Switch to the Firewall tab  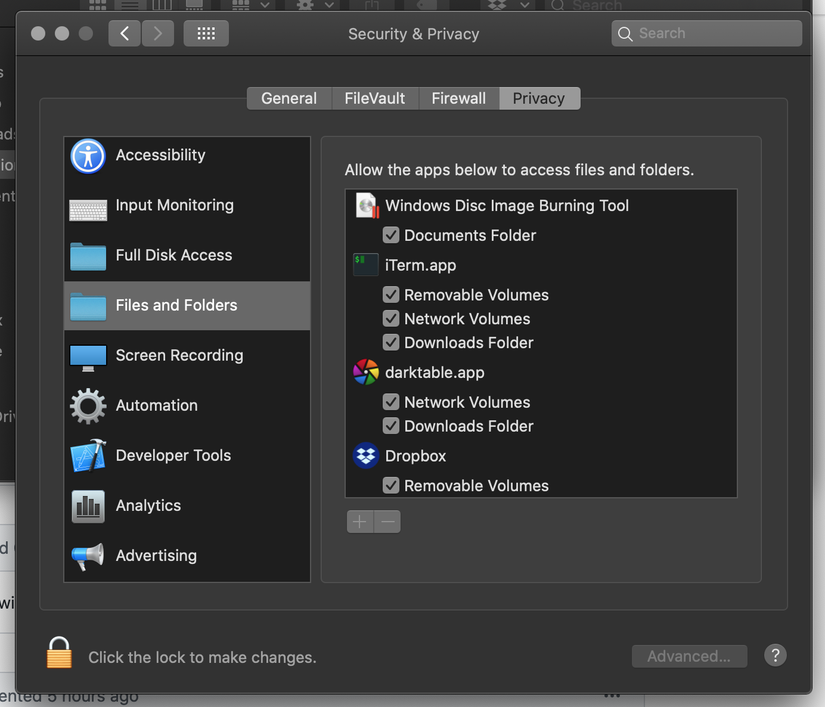[x=459, y=98]
